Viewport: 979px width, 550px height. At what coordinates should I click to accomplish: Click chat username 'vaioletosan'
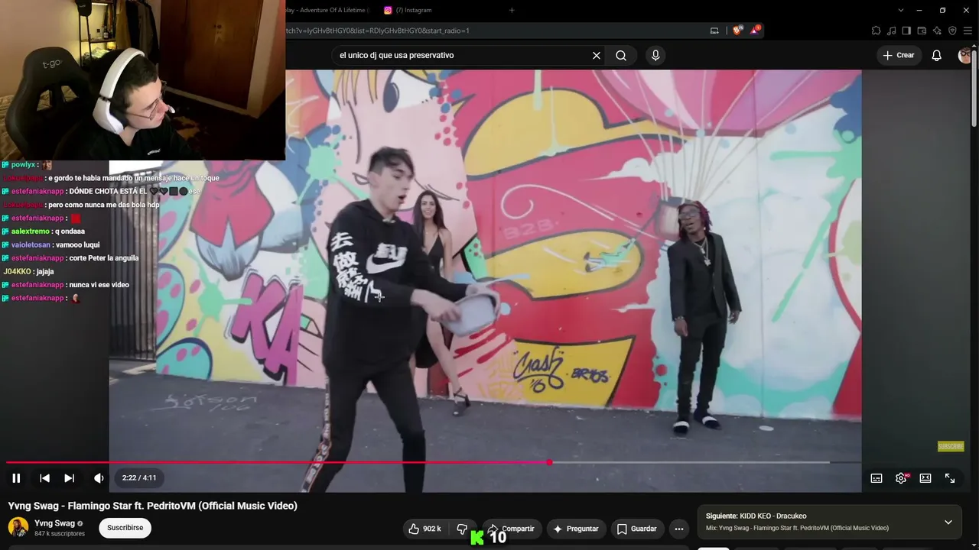pyautogui.click(x=31, y=244)
